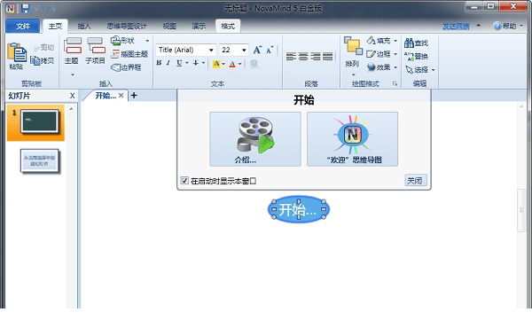Image resolution: width=532 pixels, height=320 pixels.
Task: Add a new document tab with plus
Action: point(134,96)
